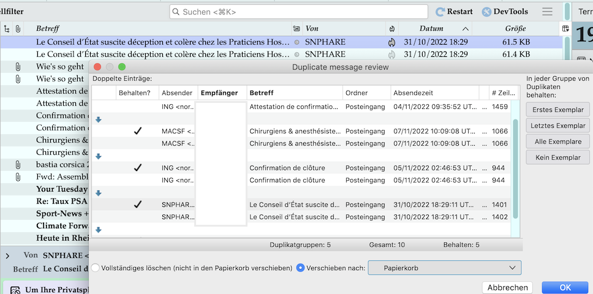Collapse group arrow above Confirmation de clôture duplicates
This screenshot has width=593, height=294.
pyautogui.click(x=99, y=156)
